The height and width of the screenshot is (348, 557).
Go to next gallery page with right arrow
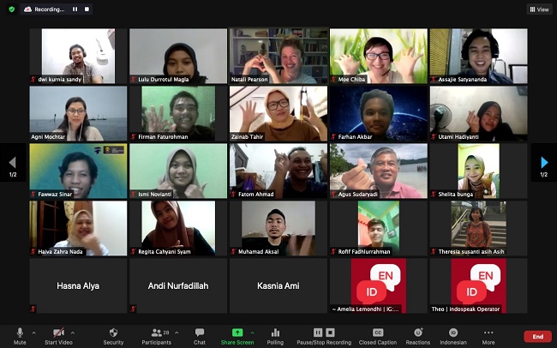tap(543, 162)
